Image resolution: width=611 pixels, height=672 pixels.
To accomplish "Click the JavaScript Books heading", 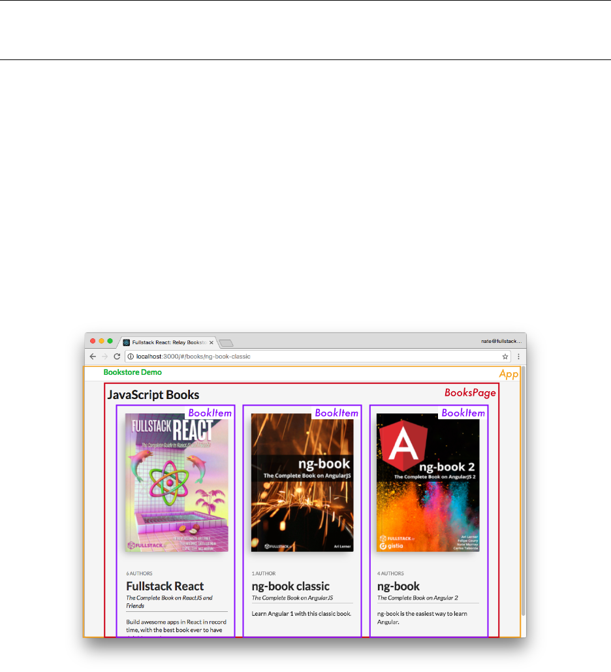I will (x=153, y=394).
